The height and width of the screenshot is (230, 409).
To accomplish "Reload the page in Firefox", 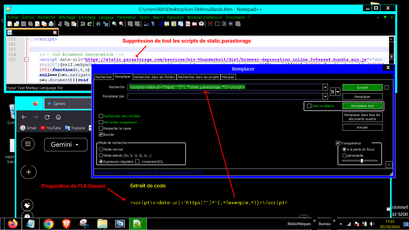I will pyautogui.click(x=47, y=117).
